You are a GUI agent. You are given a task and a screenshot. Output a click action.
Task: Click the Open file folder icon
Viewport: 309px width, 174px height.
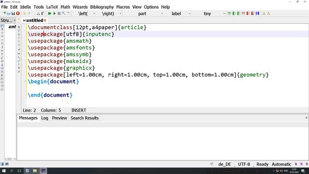pyautogui.click(x=9, y=14)
